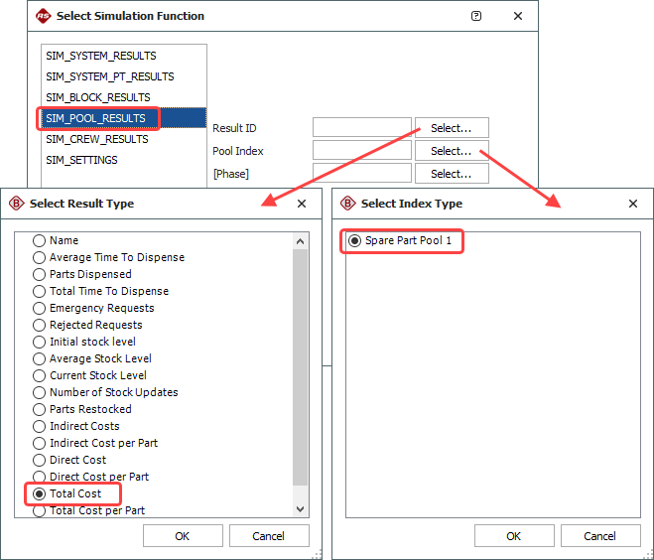Choose the Average Stock Level option
This screenshot has width=654, height=560.
click(x=40, y=358)
